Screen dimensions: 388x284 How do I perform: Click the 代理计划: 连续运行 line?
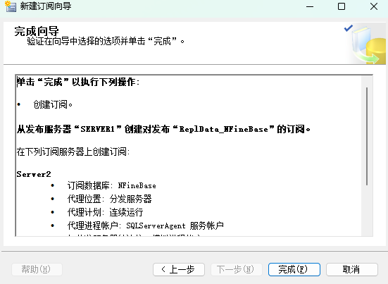tap(105, 212)
